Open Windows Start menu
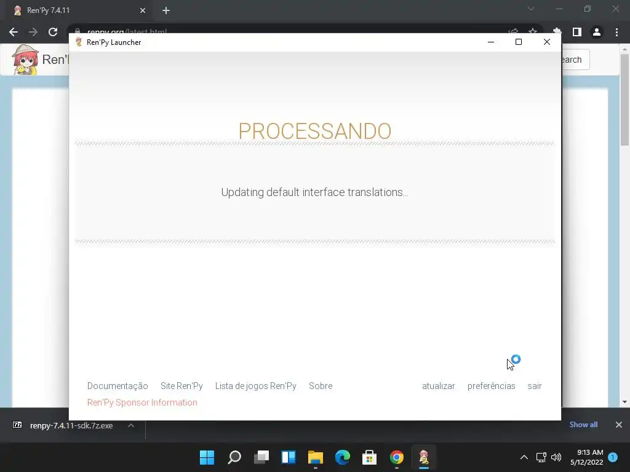Image resolution: width=630 pixels, height=472 pixels. click(207, 457)
